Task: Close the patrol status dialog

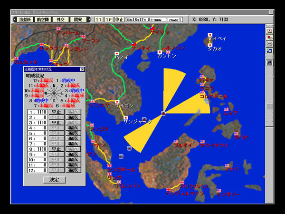Action: (82, 69)
